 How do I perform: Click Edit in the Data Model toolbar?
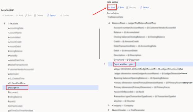pos(121,7)
